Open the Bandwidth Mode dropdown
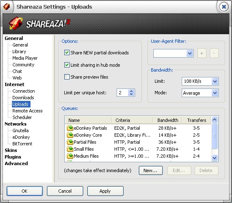The width and height of the screenshot is (232, 203). click(x=215, y=93)
